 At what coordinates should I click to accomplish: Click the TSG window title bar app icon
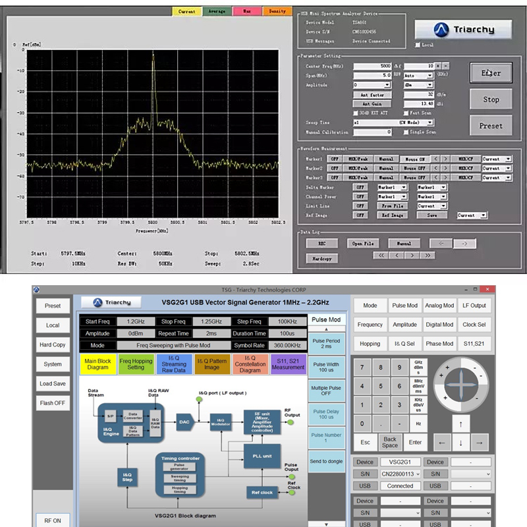(37, 289)
